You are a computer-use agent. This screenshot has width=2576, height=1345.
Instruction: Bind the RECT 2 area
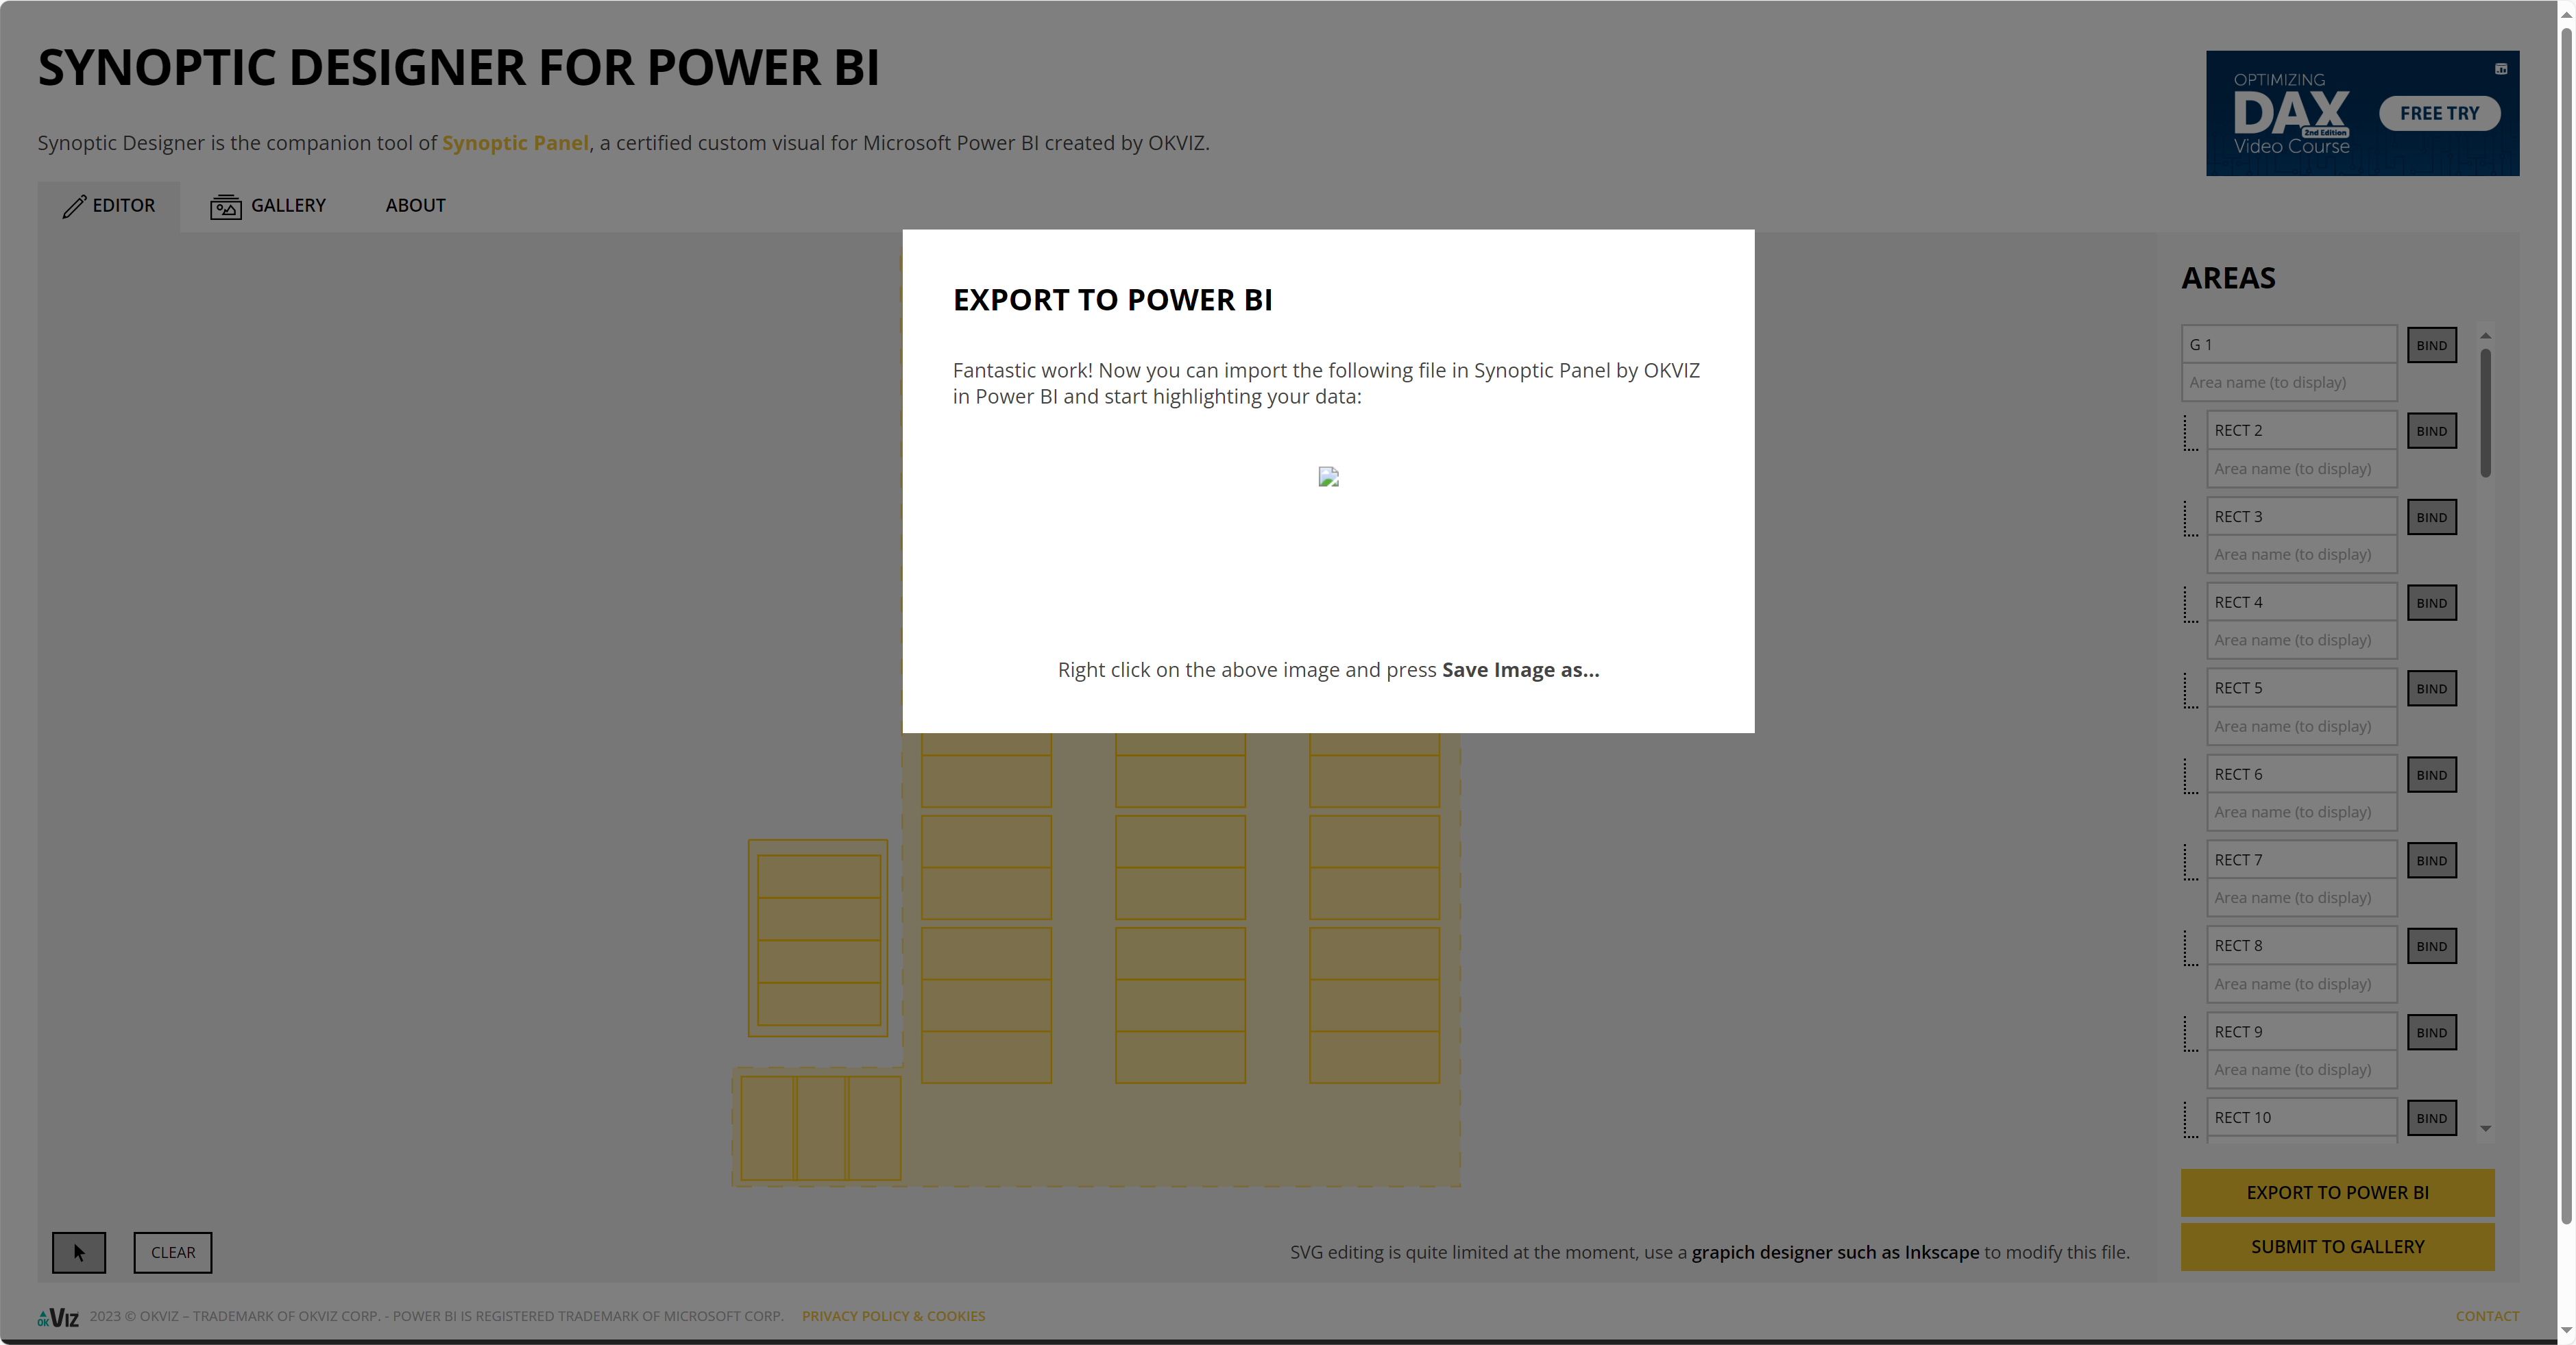pos(2432,431)
